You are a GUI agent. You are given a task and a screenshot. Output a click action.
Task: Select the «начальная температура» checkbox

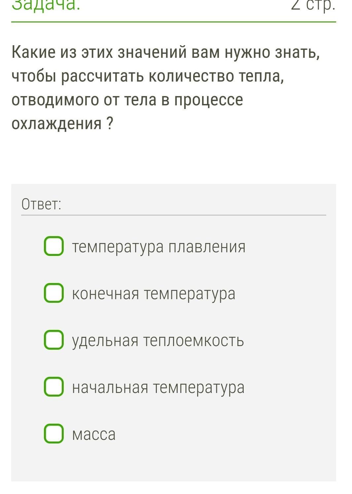[54, 387]
